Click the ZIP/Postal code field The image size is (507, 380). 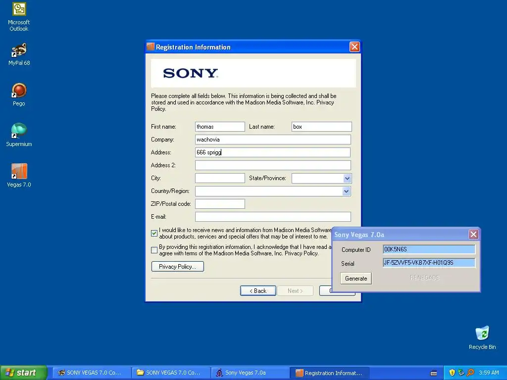(220, 204)
